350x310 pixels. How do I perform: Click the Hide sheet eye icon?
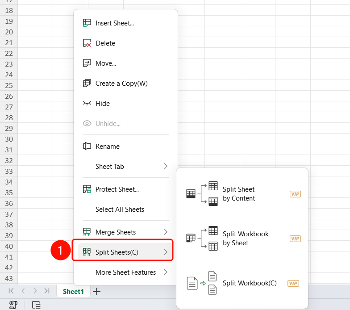87,103
